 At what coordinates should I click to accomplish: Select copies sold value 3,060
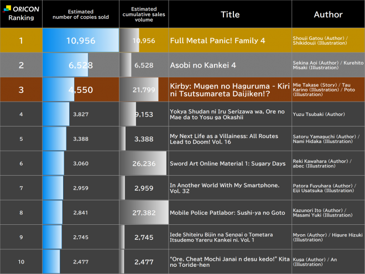(81, 164)
